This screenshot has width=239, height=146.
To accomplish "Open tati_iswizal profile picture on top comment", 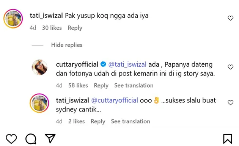I will coord(13,19).
